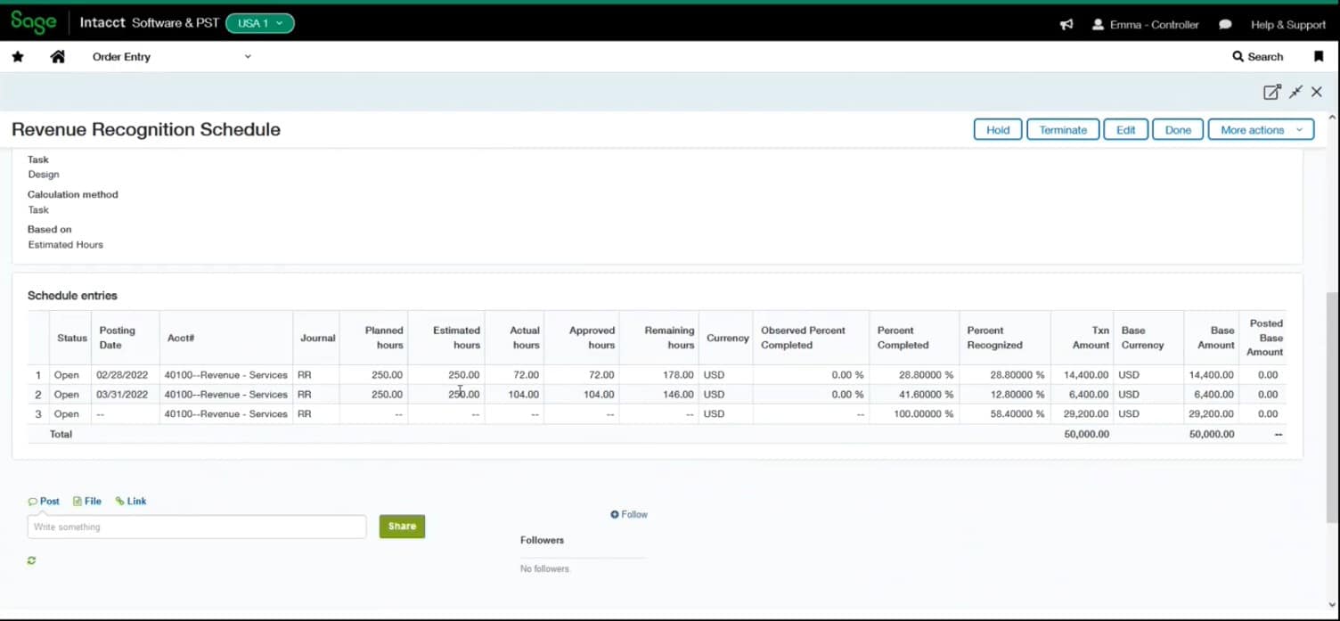Click the 41.60000 % Percent Completed cell
The width and height of the screenshot is (1340, 621).
pos(915,395)
